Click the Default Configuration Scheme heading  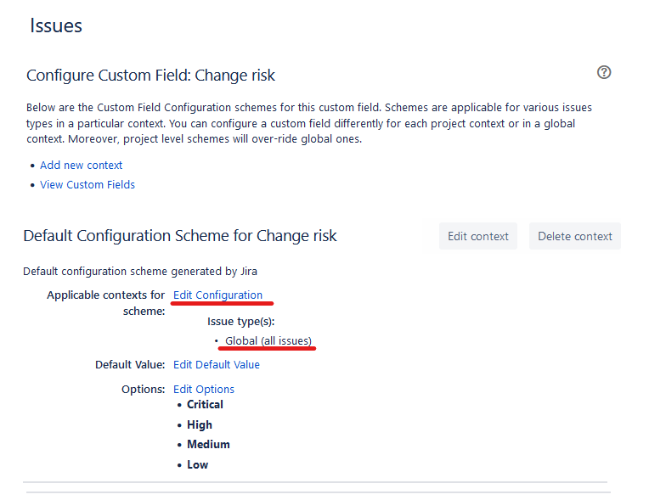180,236
